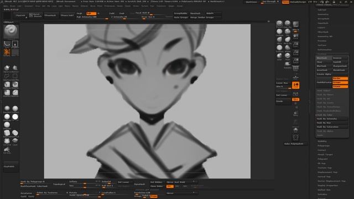Toggle the orange Xyz rotation button
This screenshot has width=354, height=199.
(295, 99)
